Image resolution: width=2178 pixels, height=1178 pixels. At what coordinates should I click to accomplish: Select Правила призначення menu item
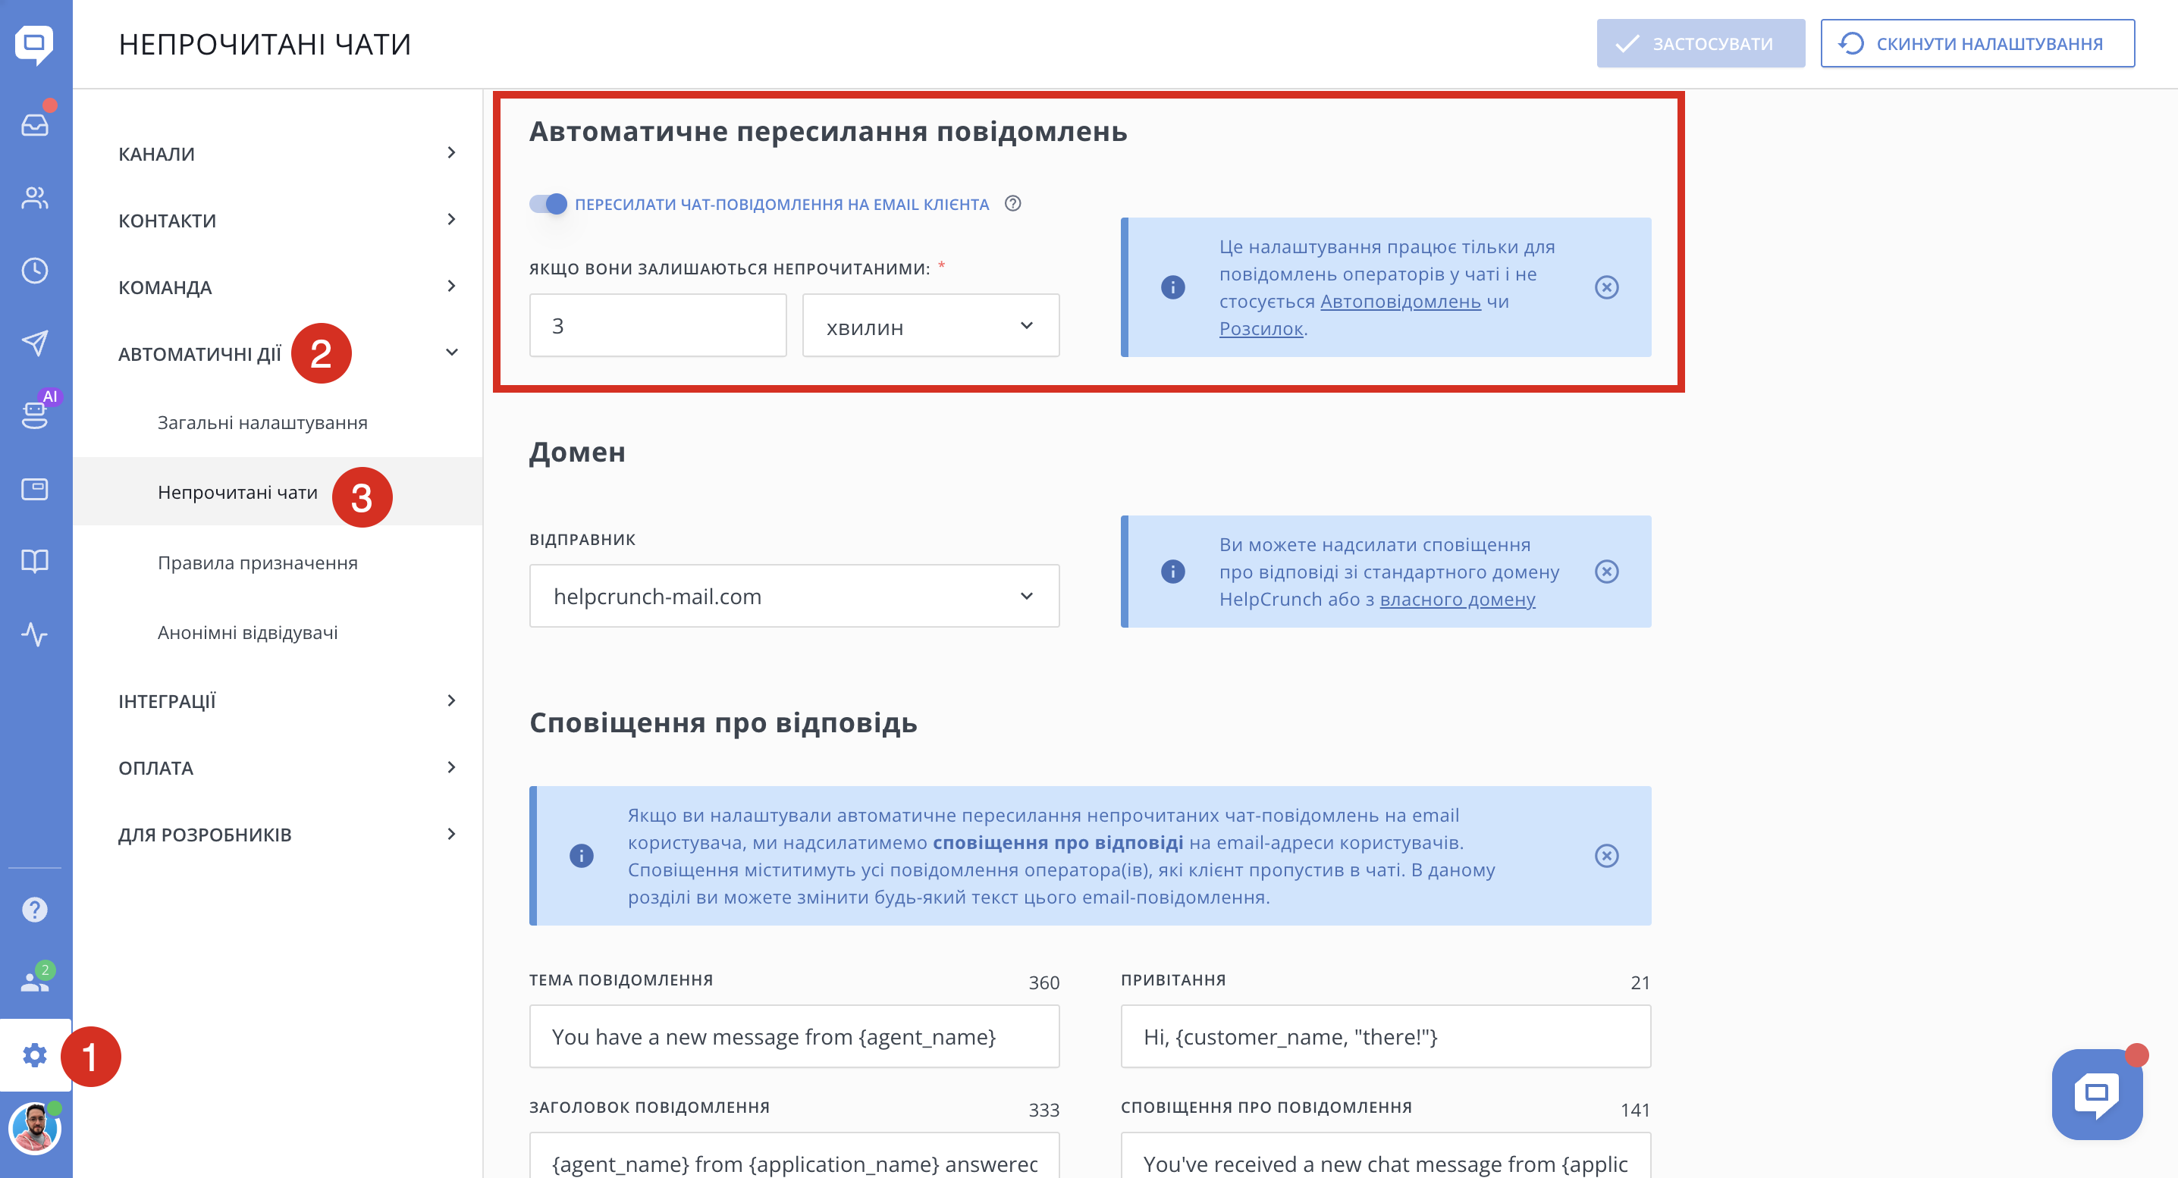tap(258, 562)
